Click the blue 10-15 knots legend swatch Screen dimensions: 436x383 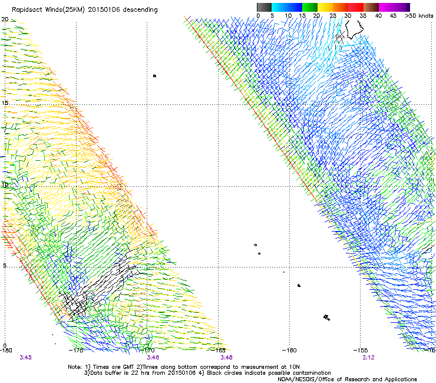click(295, 7)
